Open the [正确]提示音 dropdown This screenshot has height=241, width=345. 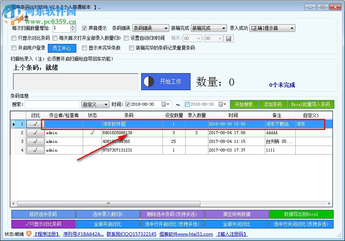272,28
